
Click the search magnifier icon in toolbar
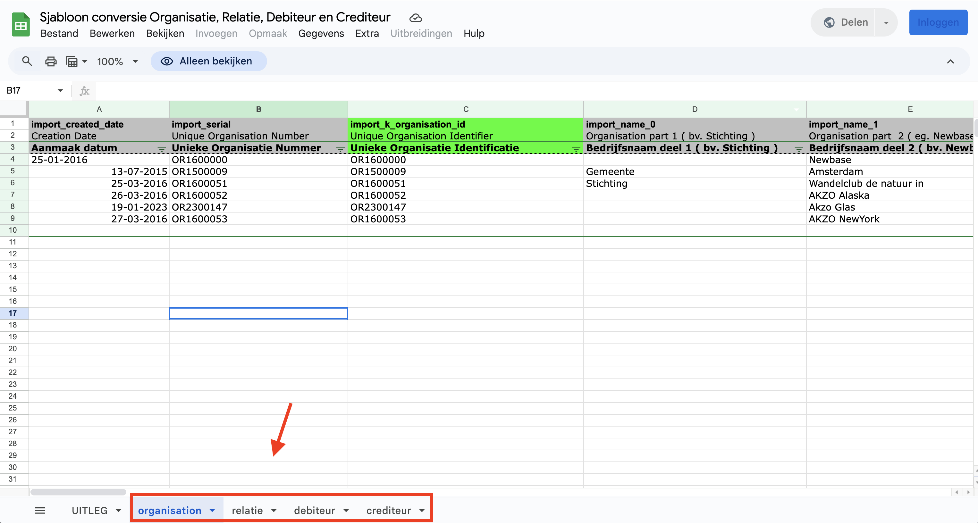point(27,61)
